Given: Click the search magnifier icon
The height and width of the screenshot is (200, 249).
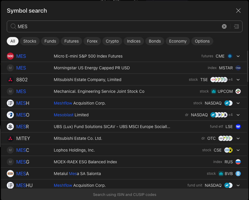Looking at the screenshot, I should coord(13,26).
